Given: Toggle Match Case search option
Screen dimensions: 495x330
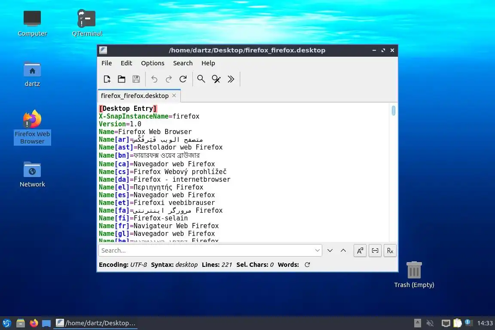Looking at the screenshot, I should tap(360, 251).
